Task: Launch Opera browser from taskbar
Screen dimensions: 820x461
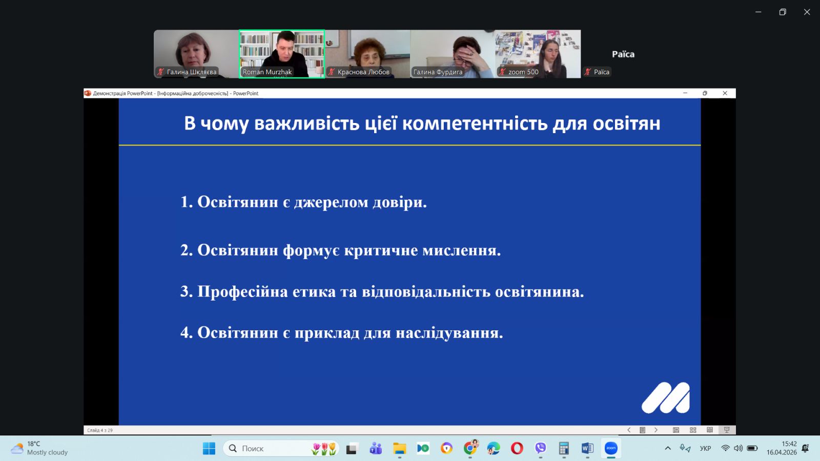Action: point(517,449)
